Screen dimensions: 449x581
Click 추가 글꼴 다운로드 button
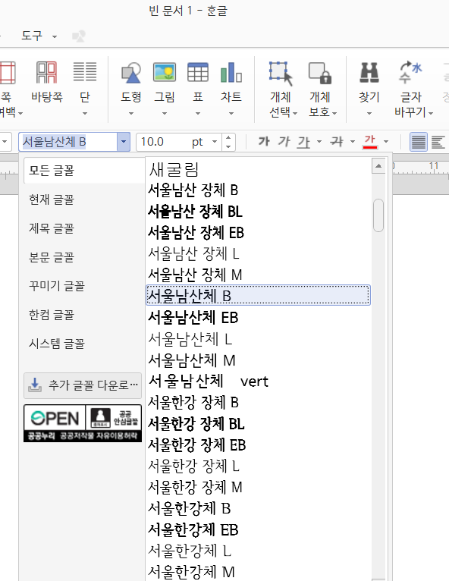click(83, 385)
